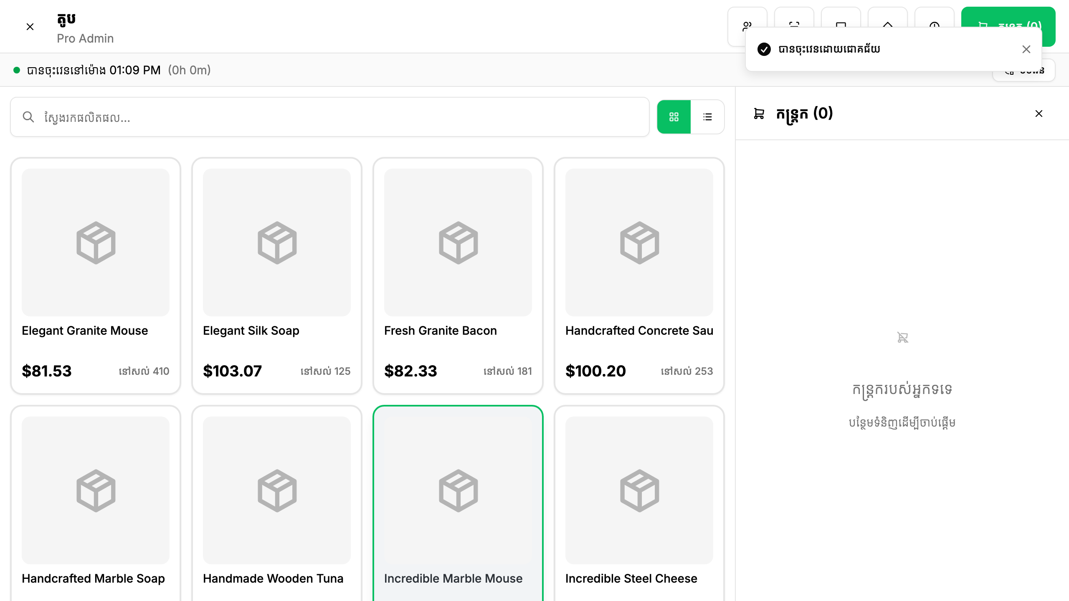Click the $100.20 price
The image size is (1069, 601).
595,371
